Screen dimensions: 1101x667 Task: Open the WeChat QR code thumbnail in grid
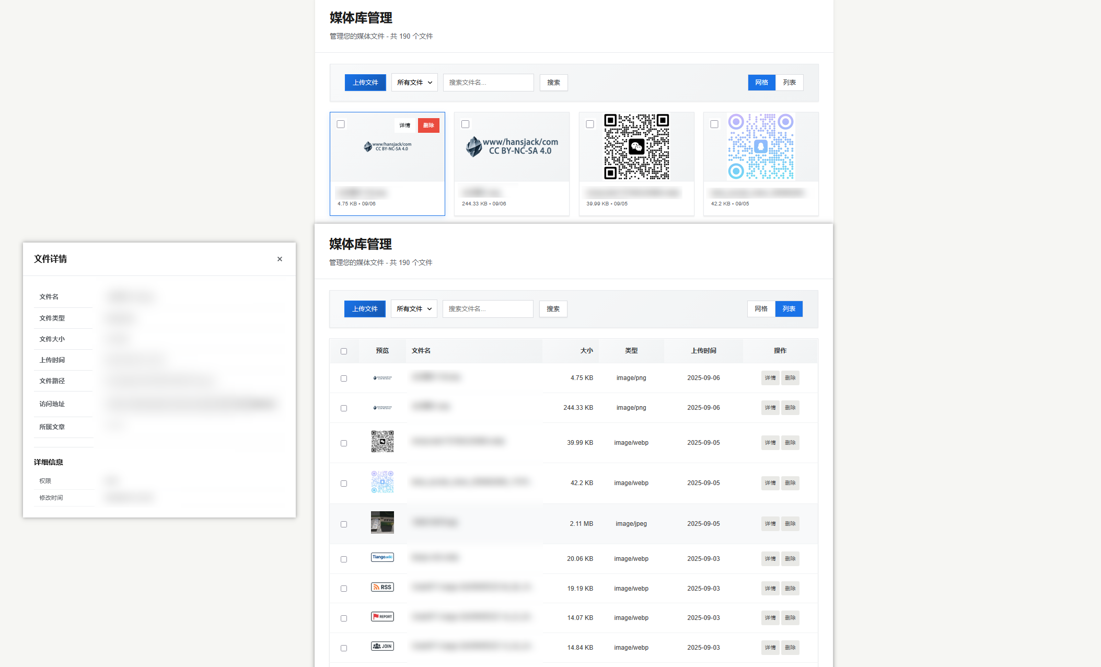(x=636, y=147)
